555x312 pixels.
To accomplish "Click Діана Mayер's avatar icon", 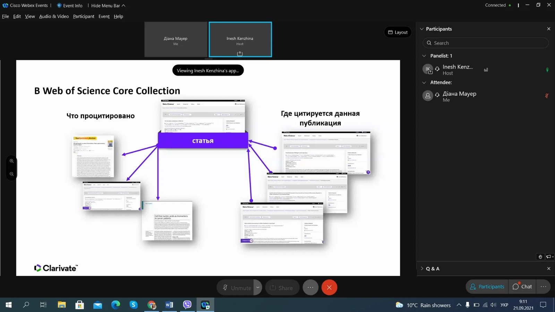I will coord(428,96).
